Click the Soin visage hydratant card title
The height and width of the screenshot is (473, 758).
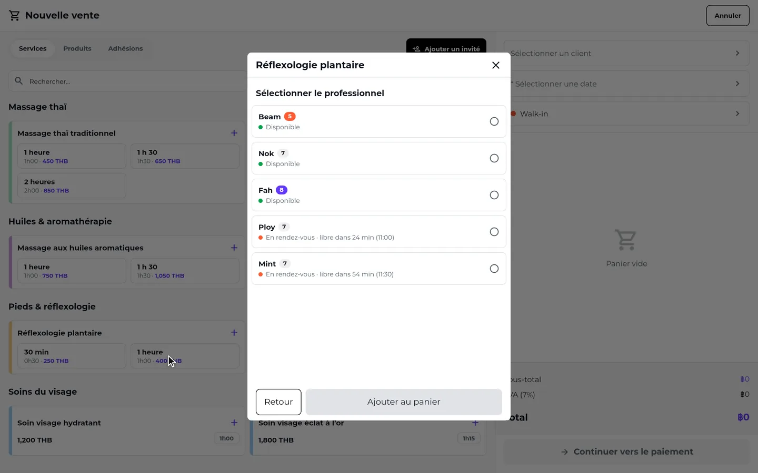pos(59,423)
